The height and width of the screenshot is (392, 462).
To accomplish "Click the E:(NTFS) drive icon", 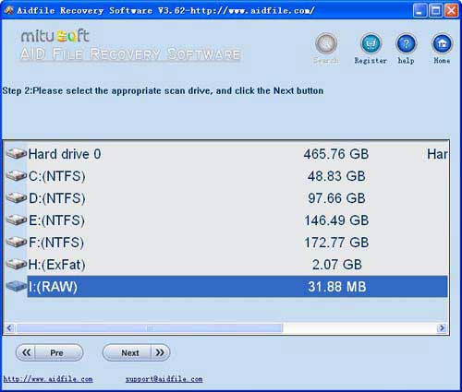I will click(x=17, y=220).
